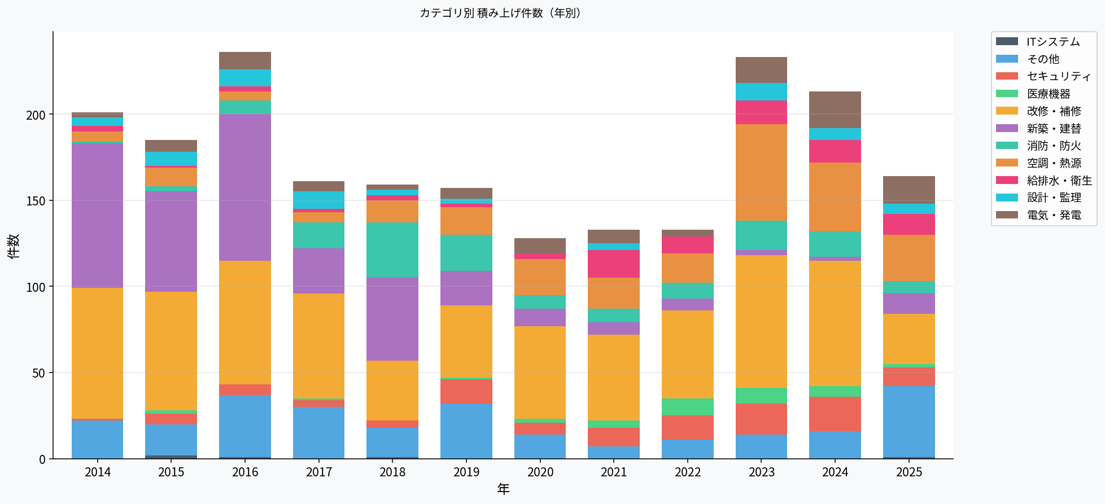The image size is (1105, 504).
Task: Click the purple 新築・建替 segment in 2014 bar
Action: [x=98, y=216]
